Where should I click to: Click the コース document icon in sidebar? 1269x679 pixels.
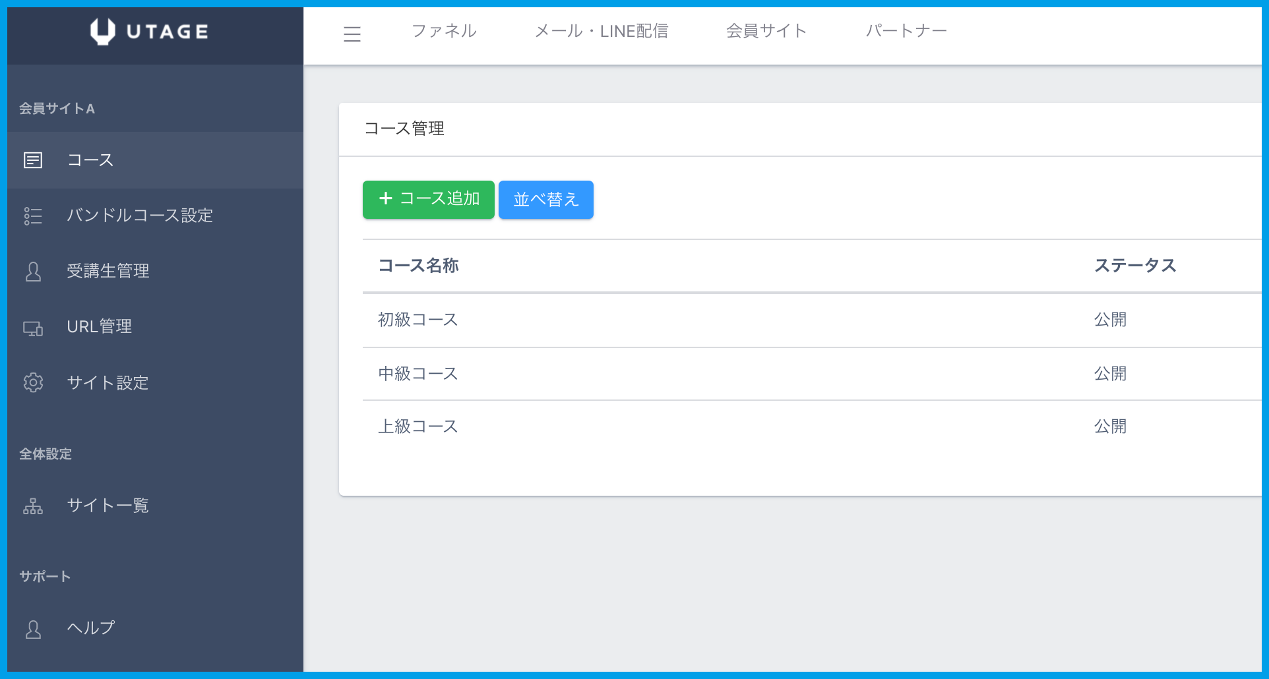33,160
